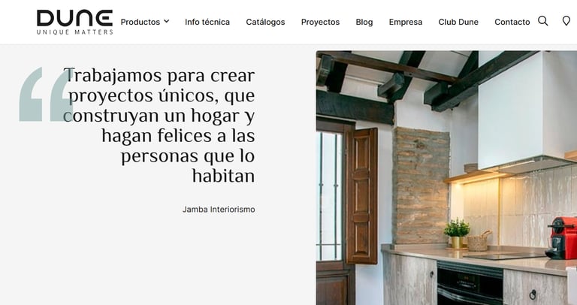577x305 pixels.
Task: Select Club Dune in navigation
Action: 458,22
